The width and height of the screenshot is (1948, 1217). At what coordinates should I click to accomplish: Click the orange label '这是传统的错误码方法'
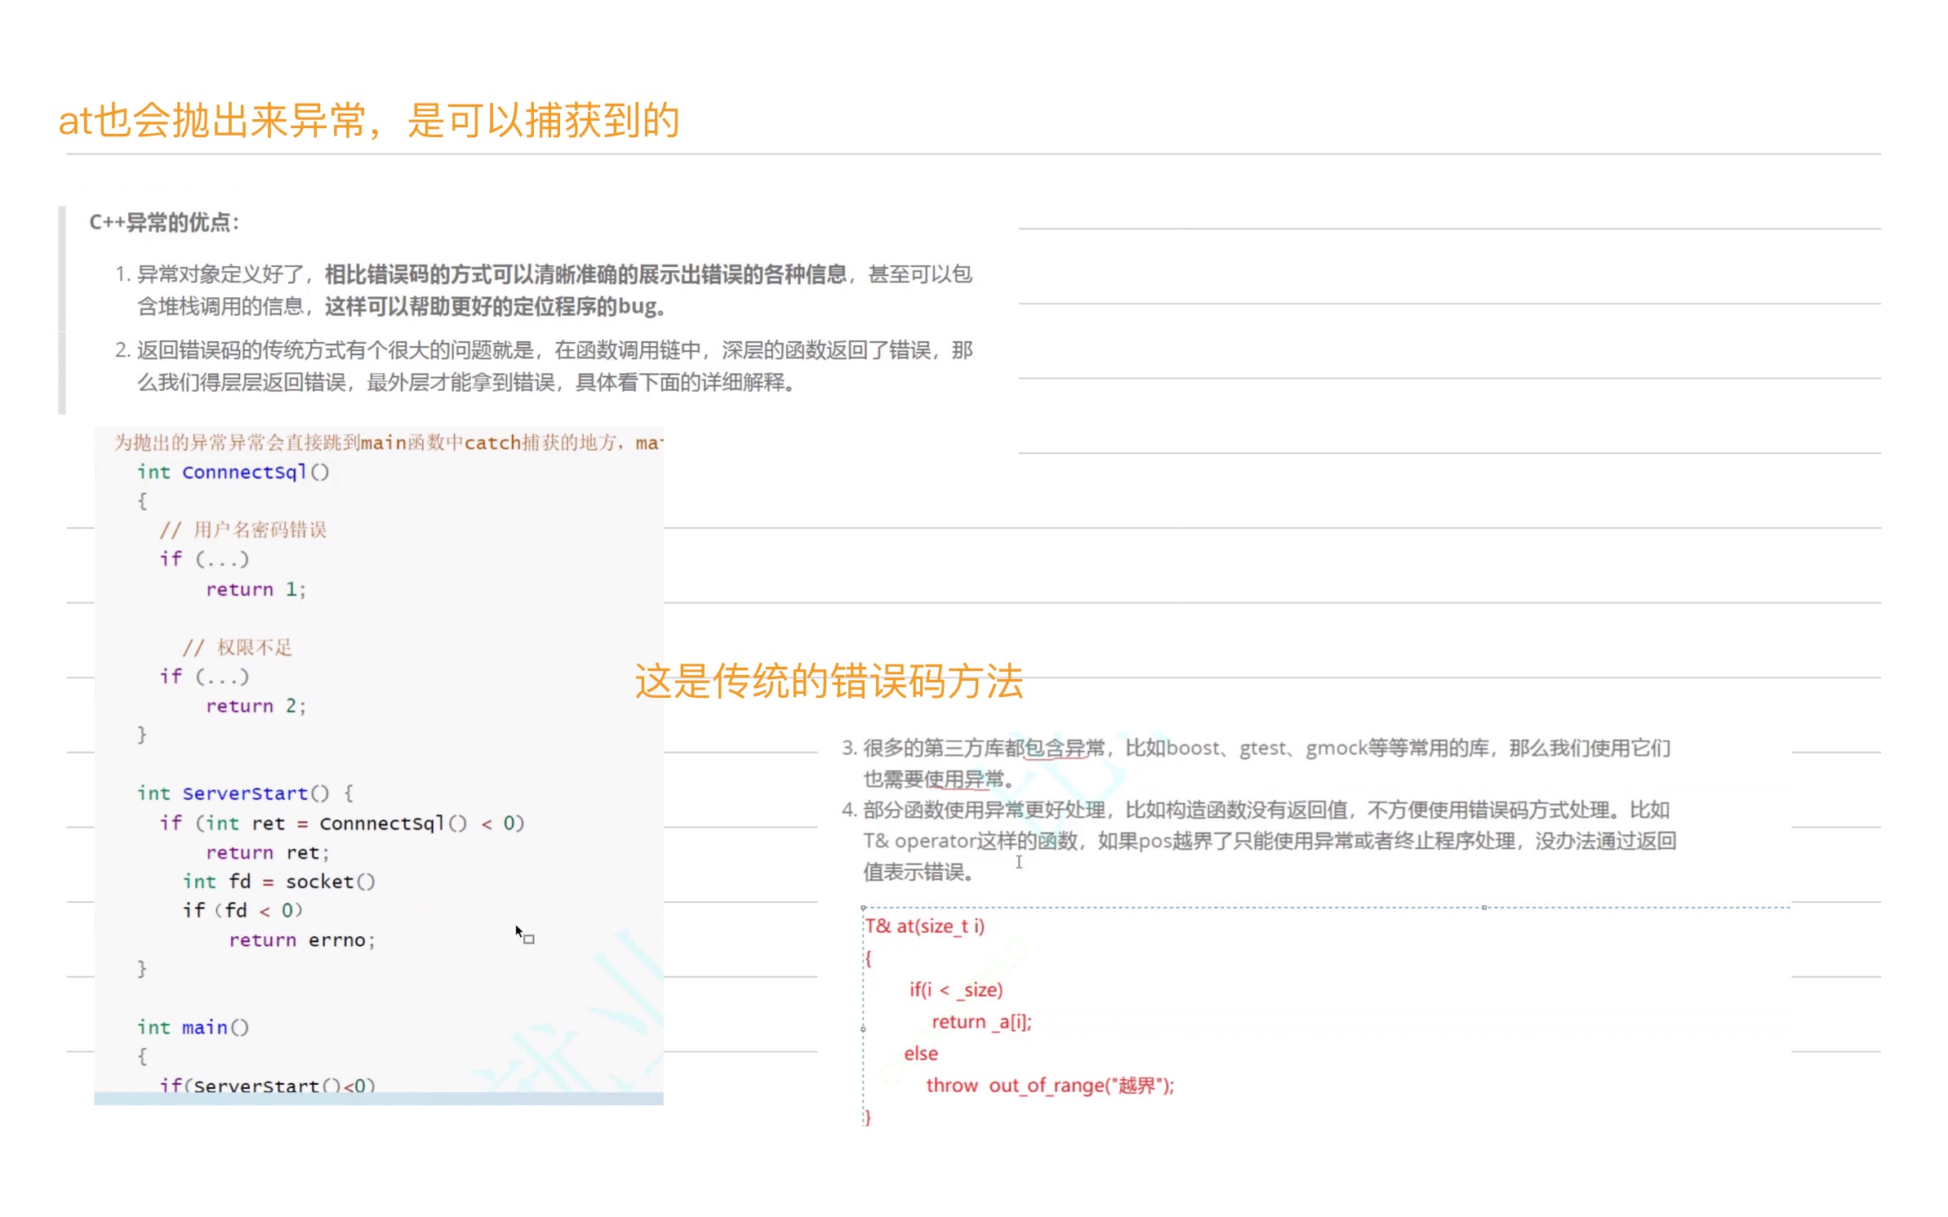[828, 681]
